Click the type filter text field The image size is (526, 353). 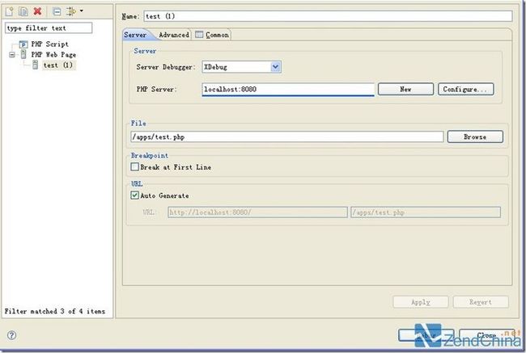(x=49, y=28)
